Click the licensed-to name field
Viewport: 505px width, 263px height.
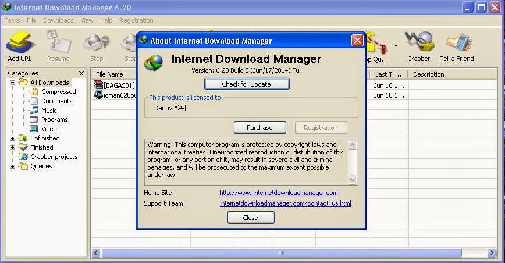[251, 109]
